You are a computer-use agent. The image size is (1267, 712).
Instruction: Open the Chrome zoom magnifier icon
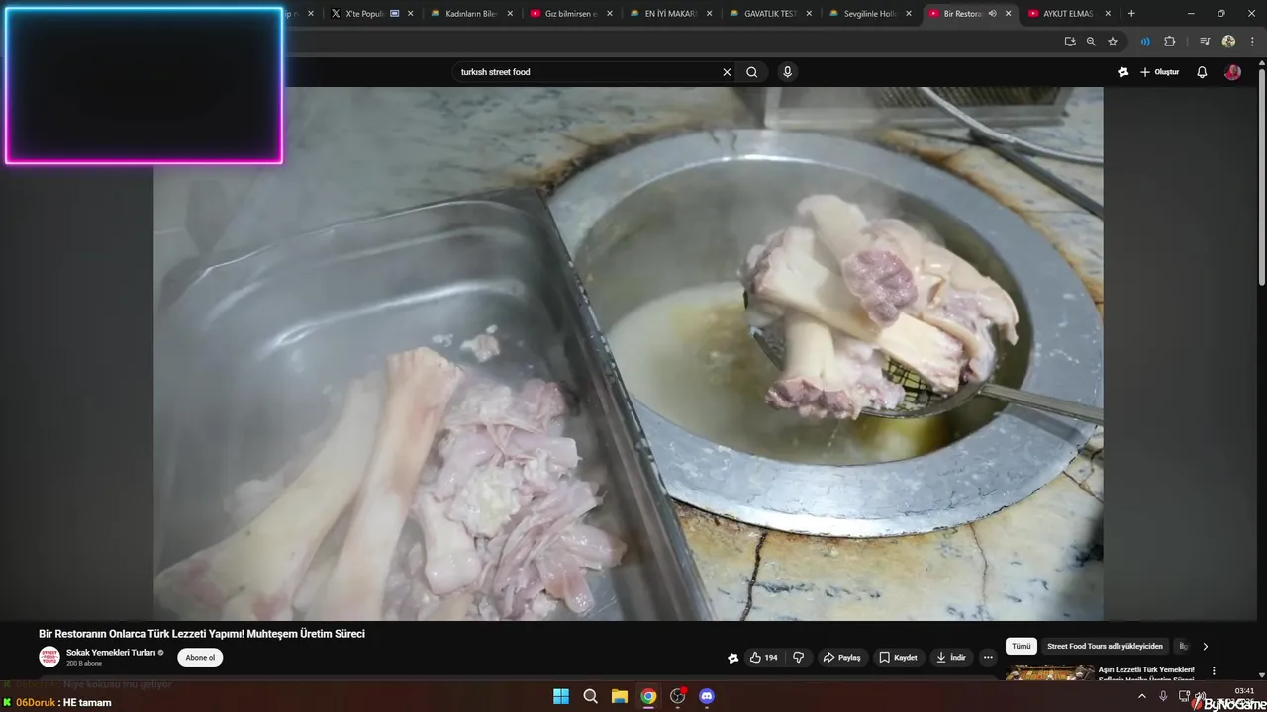(1091, 42)
